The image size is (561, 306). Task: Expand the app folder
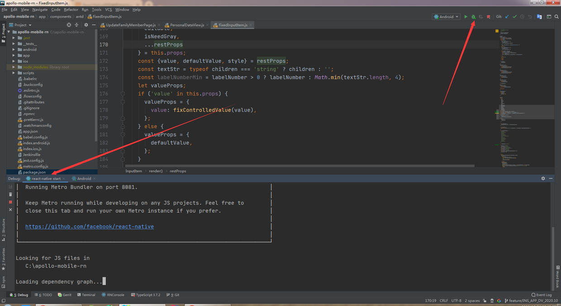14,56
